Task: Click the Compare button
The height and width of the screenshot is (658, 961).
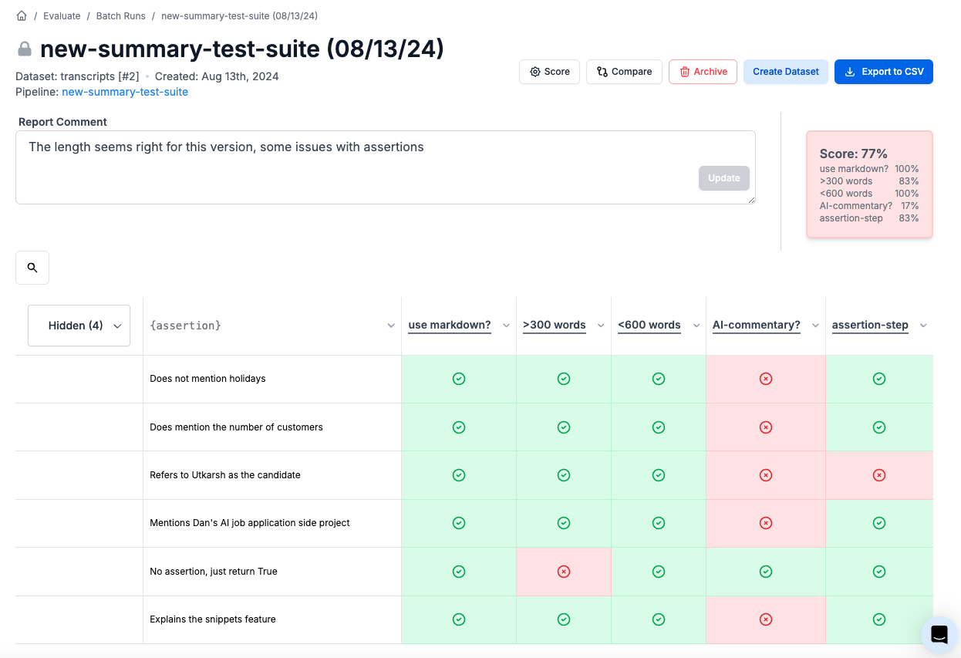Action: click(624, 72)
